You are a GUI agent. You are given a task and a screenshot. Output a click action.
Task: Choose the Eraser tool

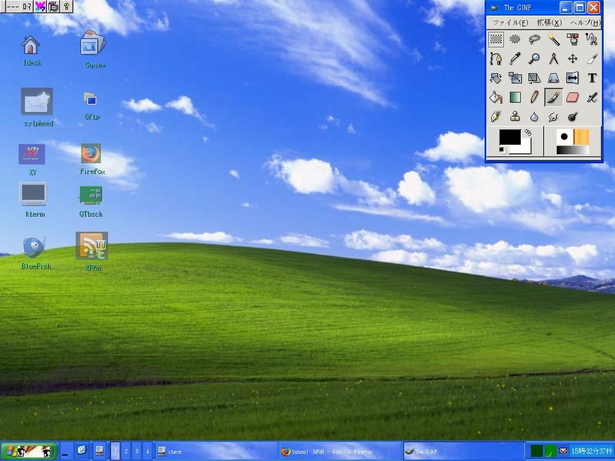pyautogui.click(x=572, y=97)
